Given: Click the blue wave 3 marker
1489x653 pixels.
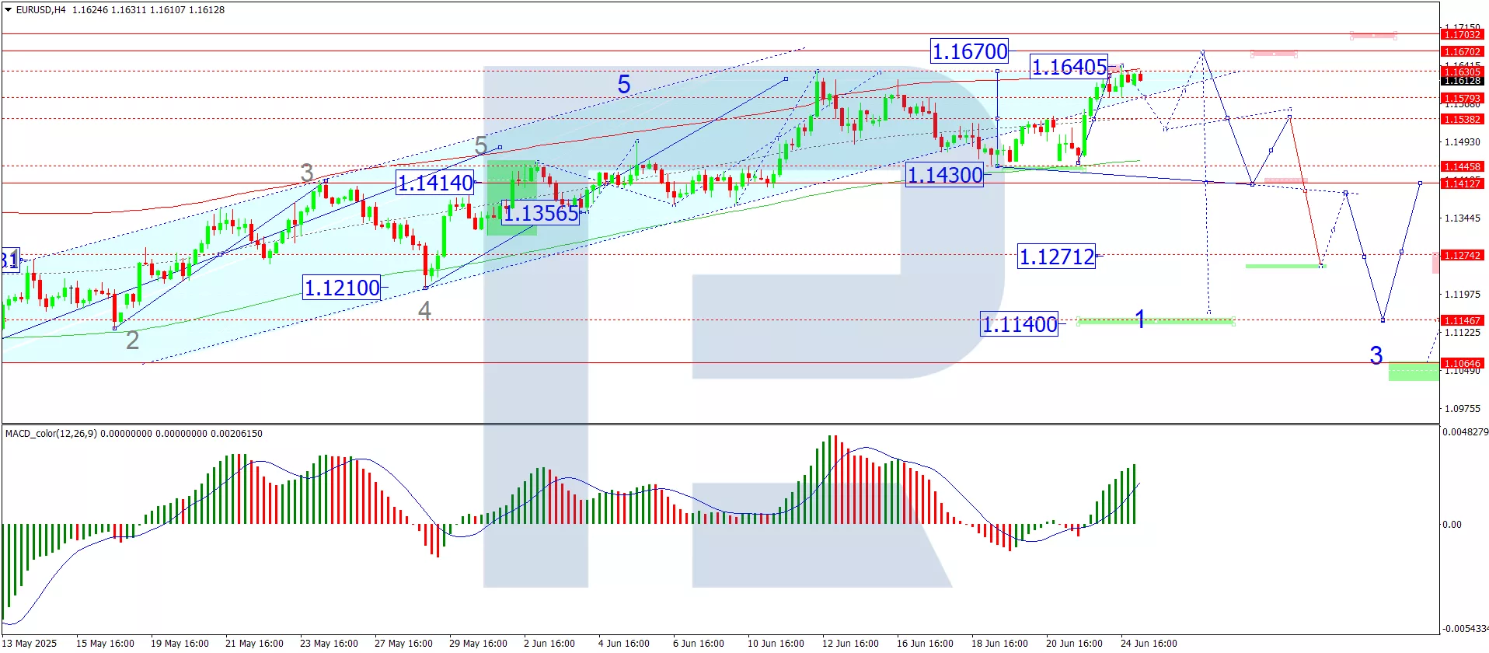Looking at the screenshot, I should click(x=1376, y=355).
